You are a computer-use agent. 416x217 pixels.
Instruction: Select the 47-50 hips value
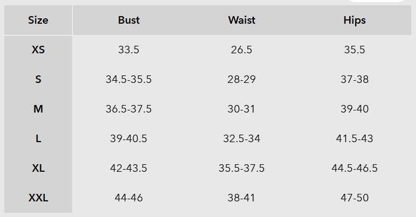click(x=354, y=198)
